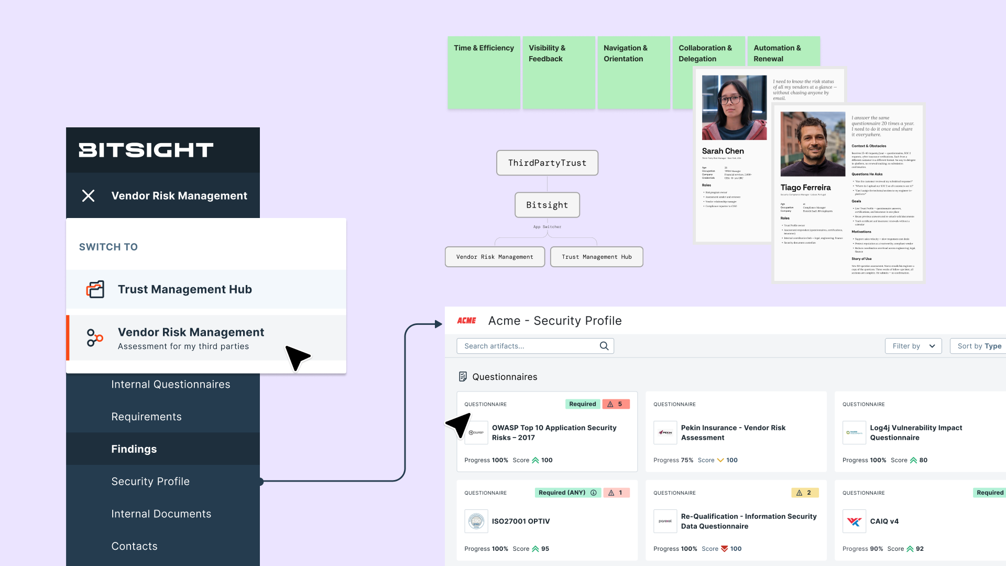Screen dimensions: 1006x566
Task: Click the Vendor Risk Management nodes icon
Action: 95,338
